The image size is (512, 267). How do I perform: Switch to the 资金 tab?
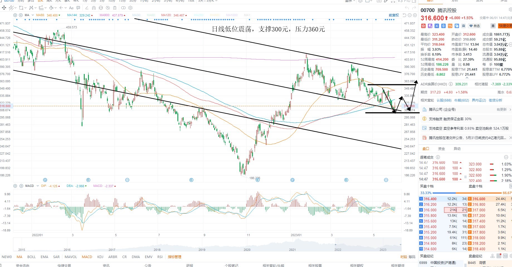(x=442, y=149)
